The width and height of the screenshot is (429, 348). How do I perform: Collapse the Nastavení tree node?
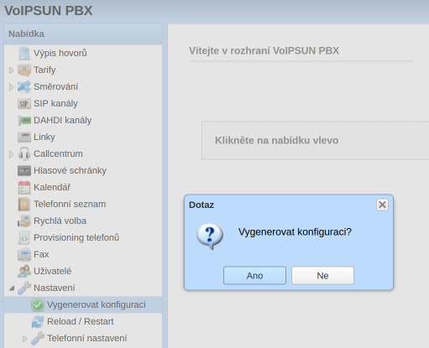[12, 288]
